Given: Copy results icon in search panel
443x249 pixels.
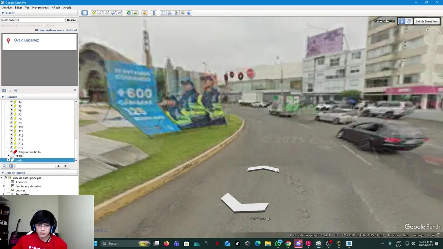Looking at the screenshot, I should click(x=10, y=90).
